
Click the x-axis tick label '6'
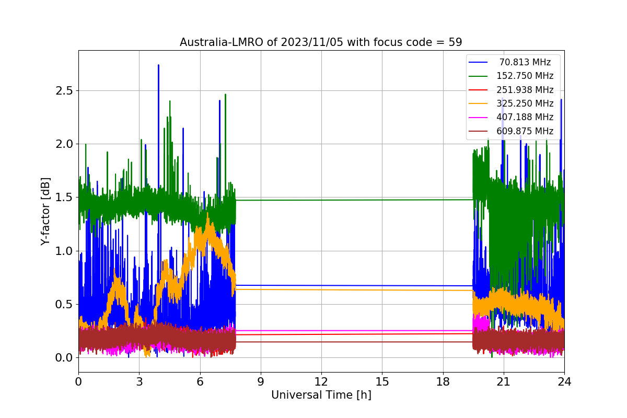coord(200,381)
